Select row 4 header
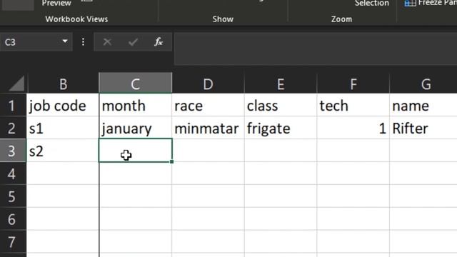This screenshot has width=457, height=257. (13, 173)
